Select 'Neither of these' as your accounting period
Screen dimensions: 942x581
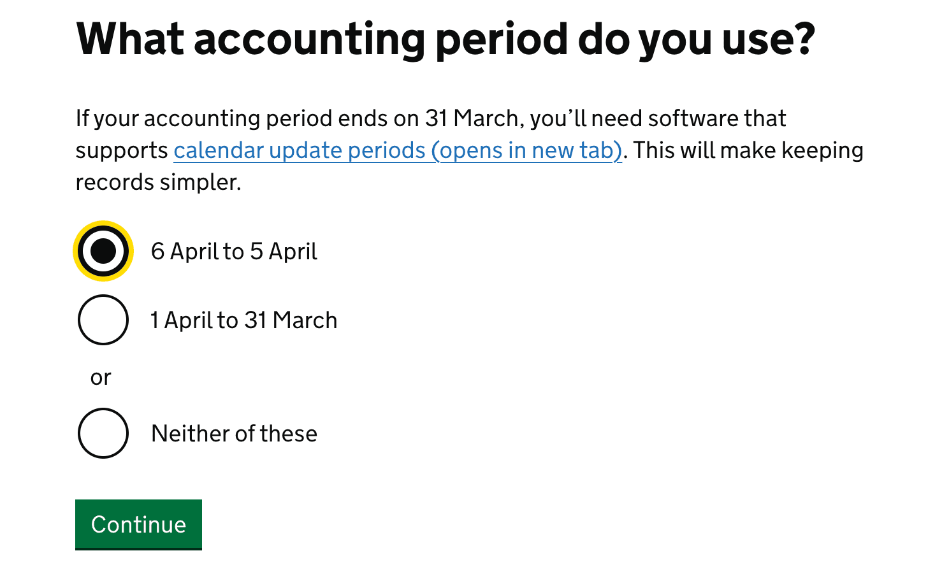pos(103,433)
